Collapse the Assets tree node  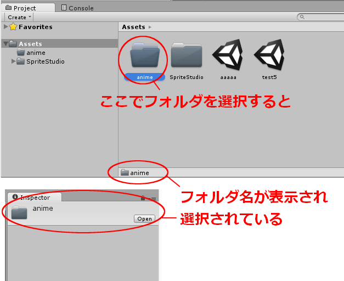pyautogui.click(x=5, y=44)
